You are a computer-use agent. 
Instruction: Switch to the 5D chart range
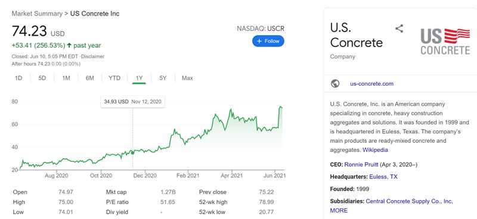(x=42, y=78)
